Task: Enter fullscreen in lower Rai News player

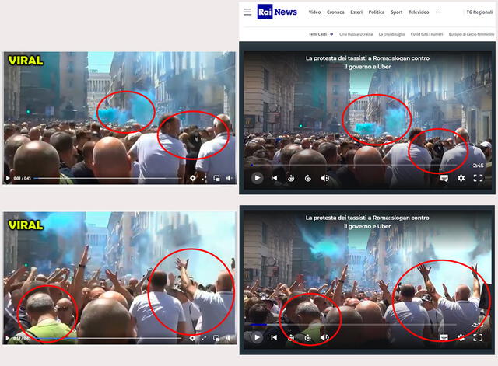Action: click(x=478, y=337)
